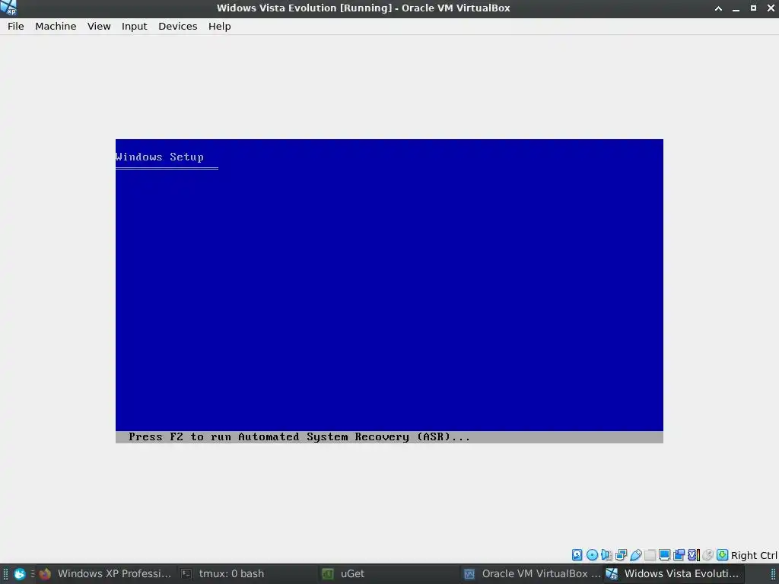Click the Windows Setup heading text
This screenshot has width=779, height=584.
pyautogui.click(x=160, y=157)
